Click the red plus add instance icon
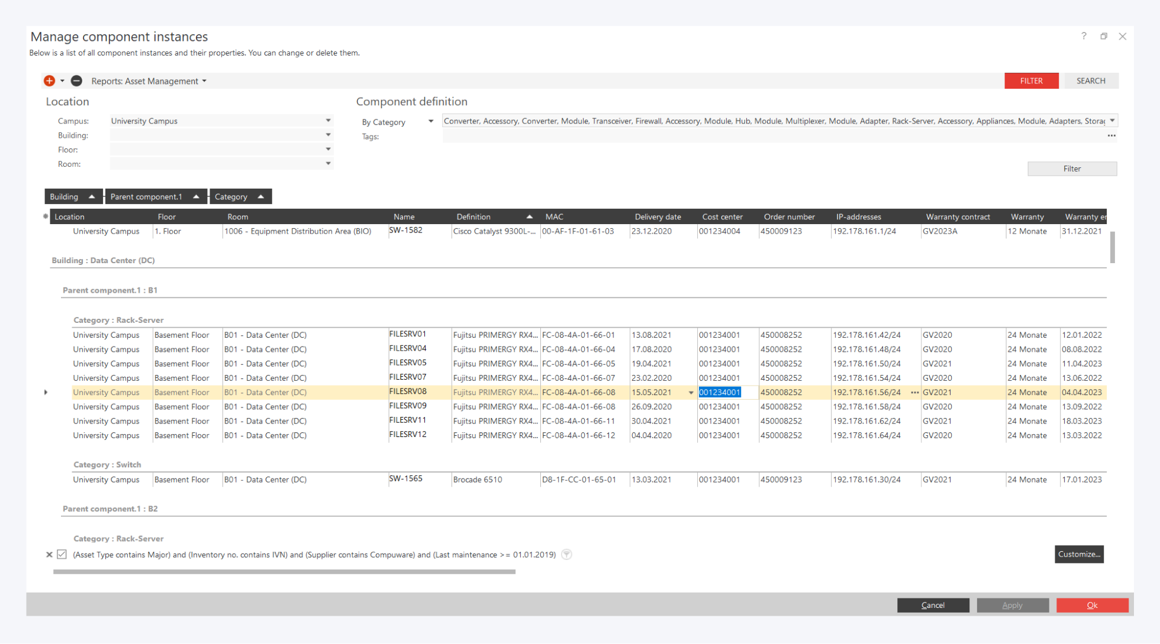1160x644 pixels. [49, 81]
